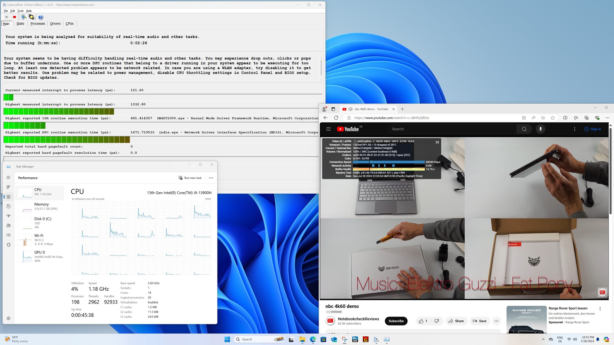This screenshot has width=614, height=345.
Task: Expand Task Manager navigation hamburger menu
Action: tap(9, 178)
